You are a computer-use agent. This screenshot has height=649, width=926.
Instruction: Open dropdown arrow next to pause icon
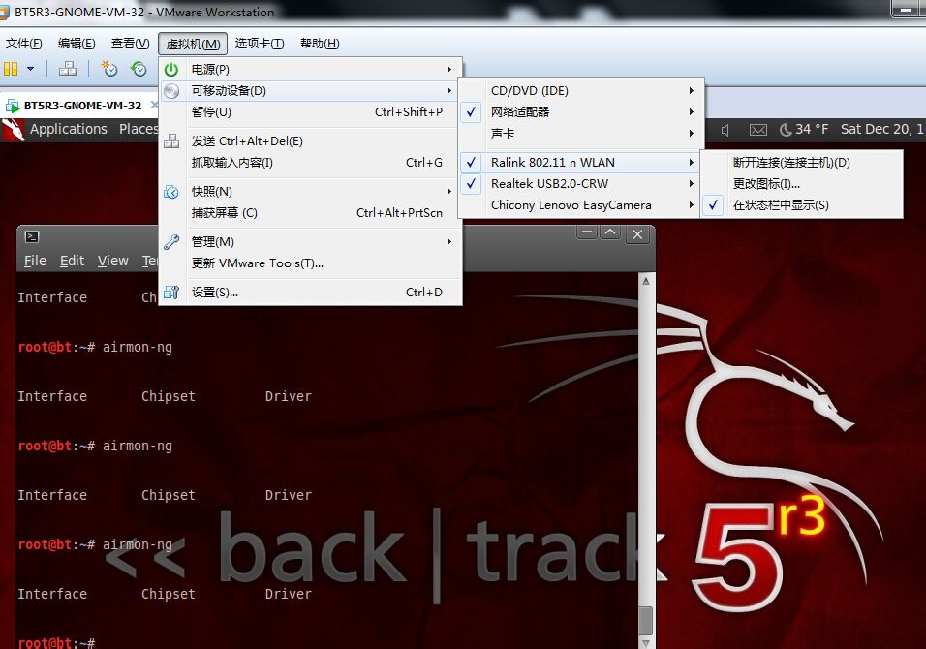tap(30, 69)
